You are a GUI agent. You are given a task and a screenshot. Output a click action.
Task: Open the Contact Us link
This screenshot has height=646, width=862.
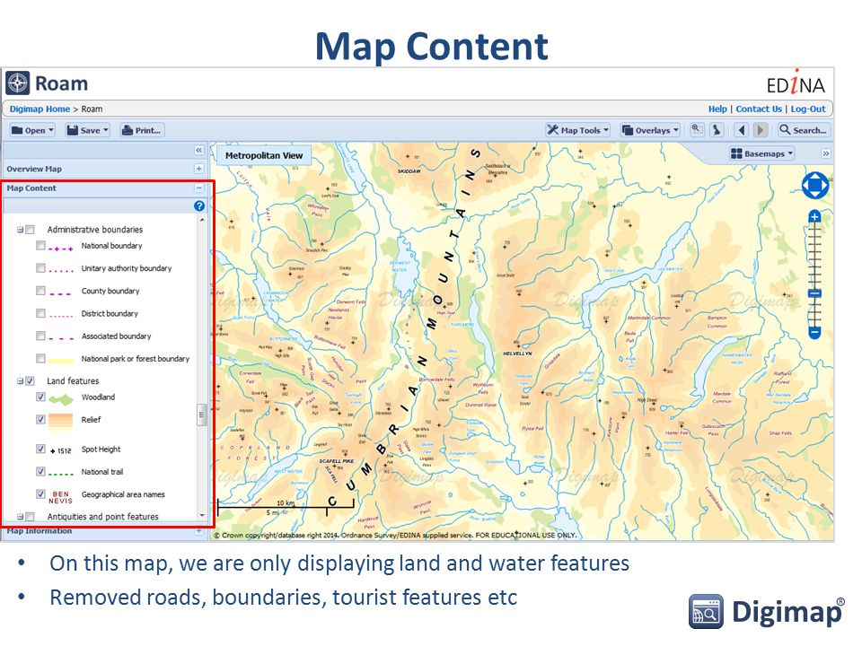759,109
